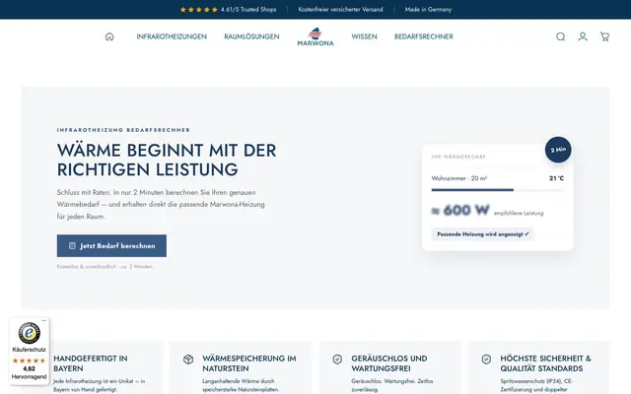Image resolution: width=631 pixels, height=394 pixels.
Task: Go to homepage via house icon
Action: (109, 36)
